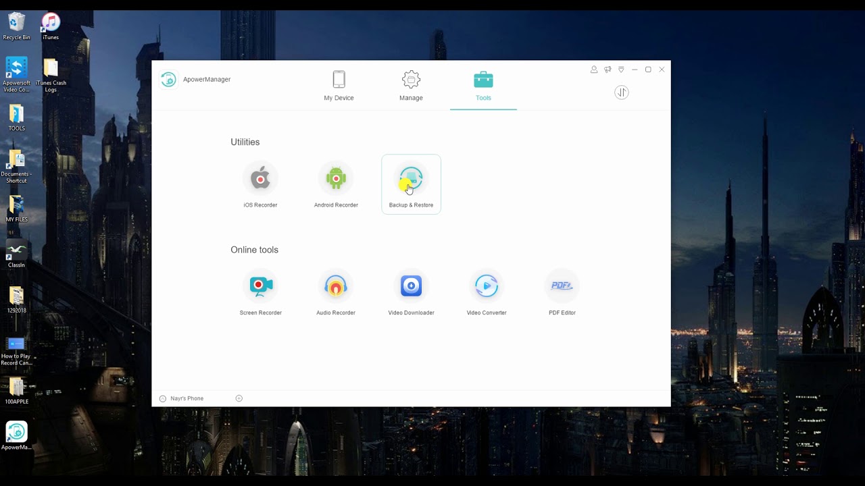Select the Recycle Bin desktop icon
This screenshot has width=865, height=486.
(x=16, y=27)
